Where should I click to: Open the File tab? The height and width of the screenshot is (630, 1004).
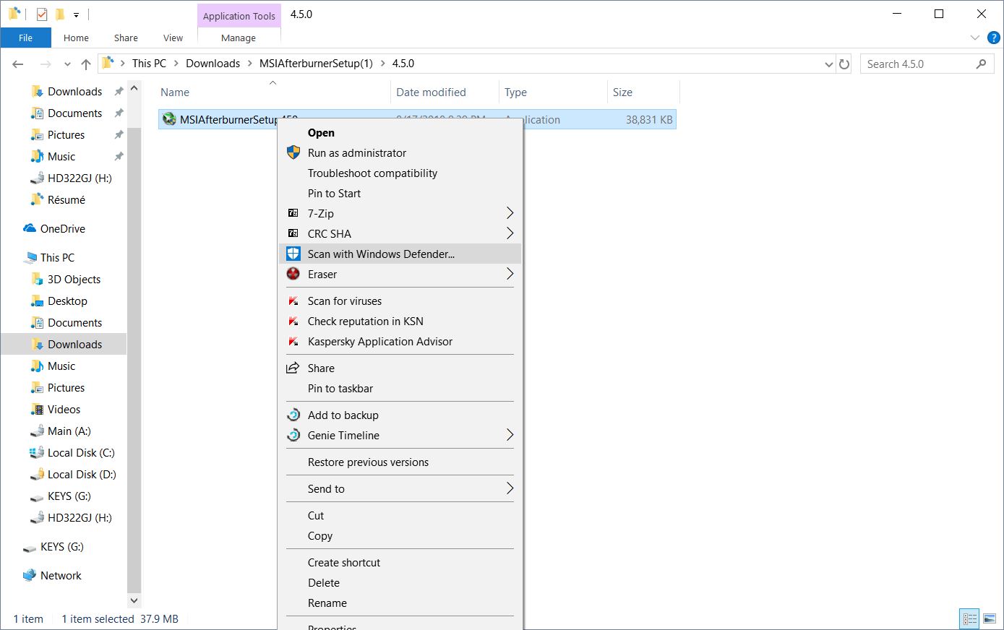pos(26,38)
